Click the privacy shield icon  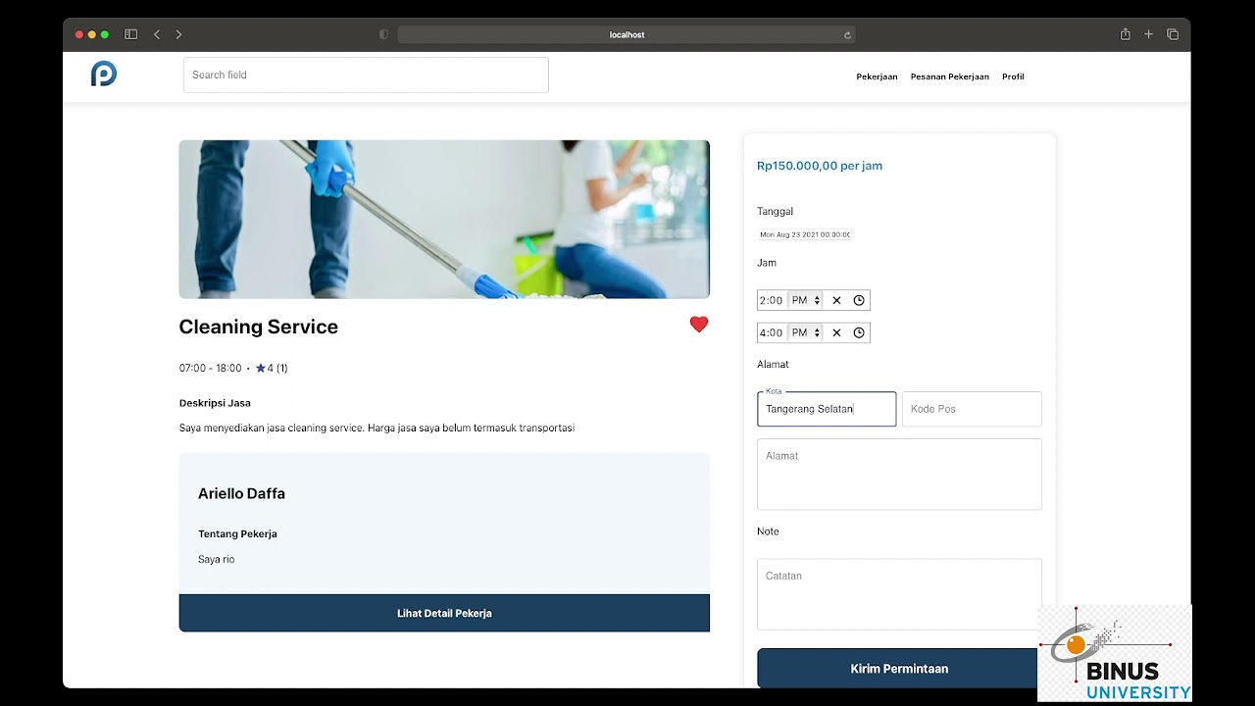[383, 34]
